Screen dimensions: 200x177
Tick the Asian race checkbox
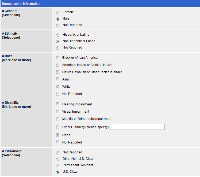pos(57,79)
